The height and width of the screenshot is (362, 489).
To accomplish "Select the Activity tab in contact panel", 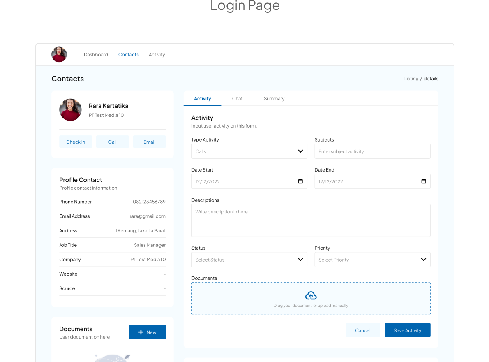I will tap(202, 99).
